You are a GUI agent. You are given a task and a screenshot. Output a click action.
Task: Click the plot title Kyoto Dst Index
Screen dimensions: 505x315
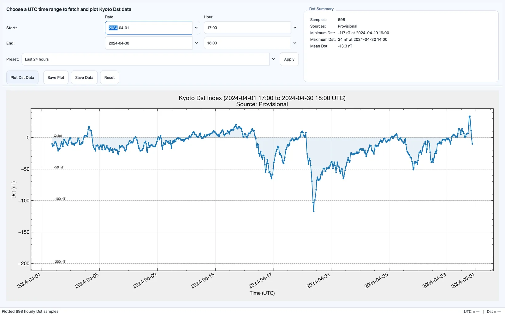pos(262,98)
